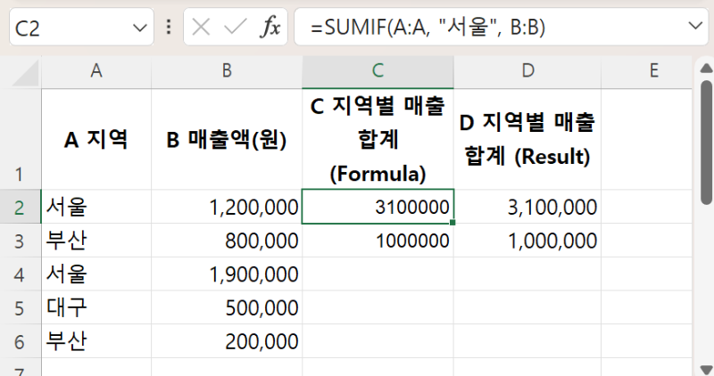The image size is (714, 376).
Task: Click the Insert Function fx icon
Action: (270, 27)
